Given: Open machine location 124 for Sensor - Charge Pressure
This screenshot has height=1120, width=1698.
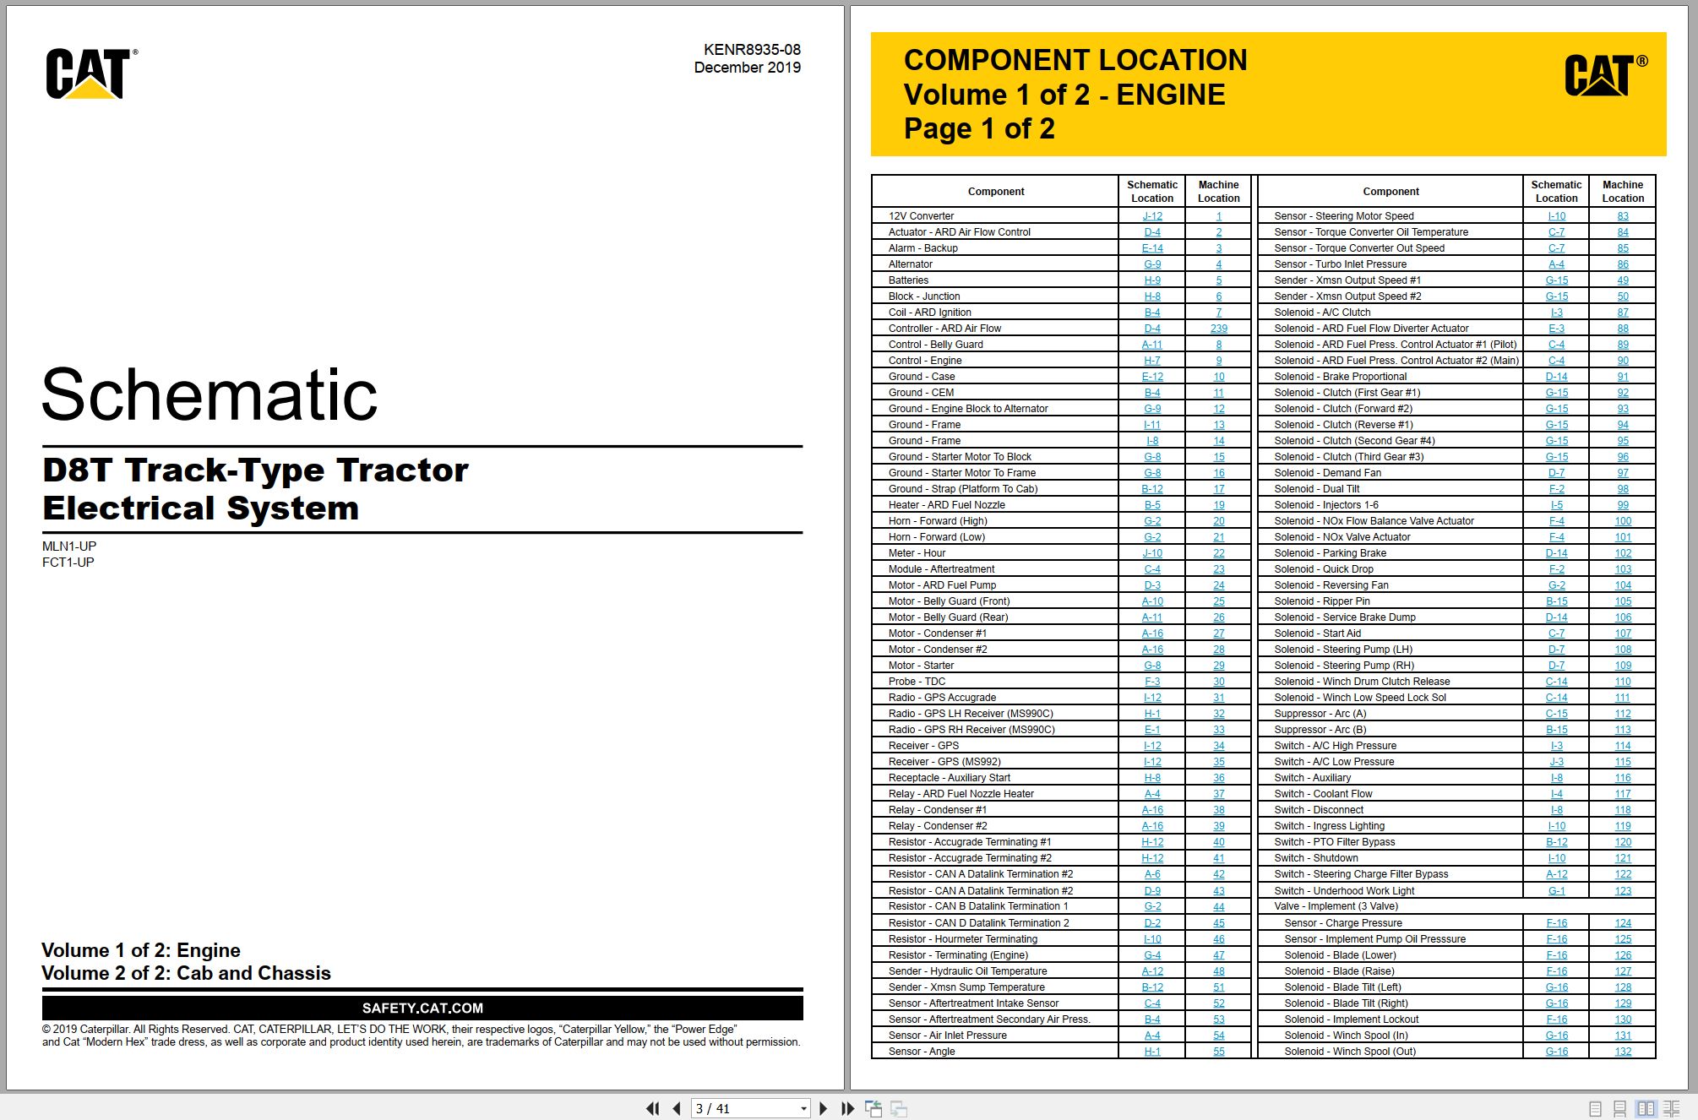Looking at the screenshot, I should (x=1623, y=923).
